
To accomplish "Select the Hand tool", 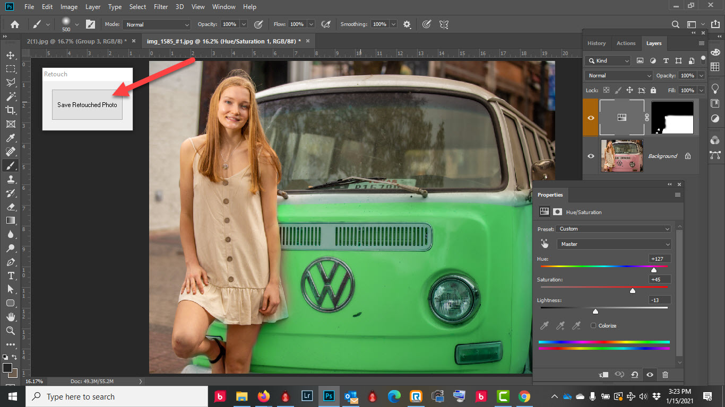I will click(x=10, y=317).
